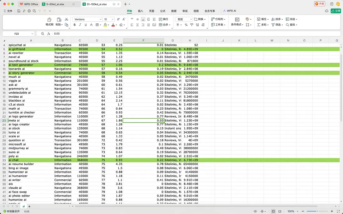Click the yellow fill color swatch
The image size is (343, 214).
105,25
